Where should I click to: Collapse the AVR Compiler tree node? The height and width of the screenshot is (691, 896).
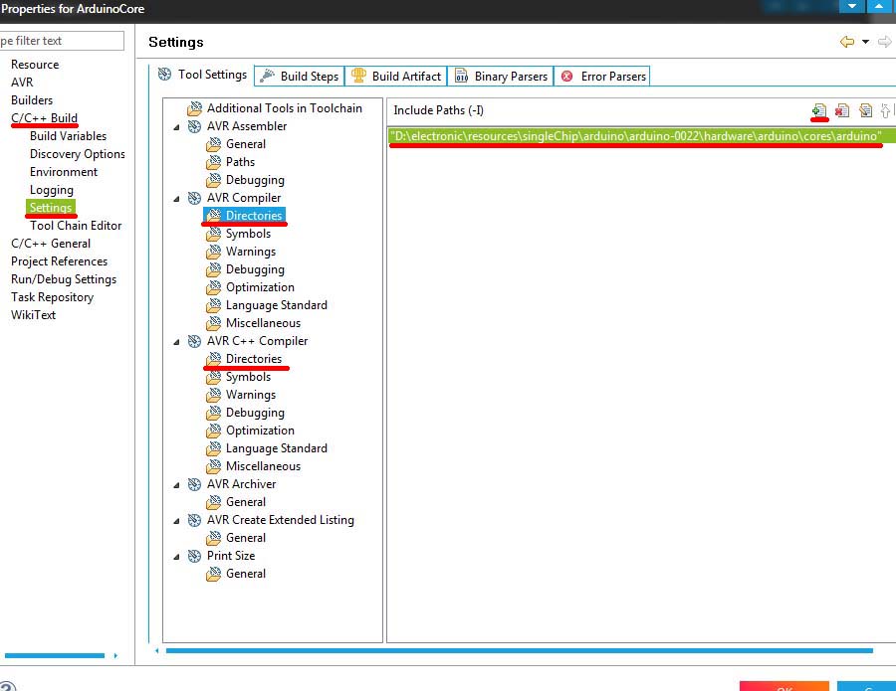click(x=176, y=199)
